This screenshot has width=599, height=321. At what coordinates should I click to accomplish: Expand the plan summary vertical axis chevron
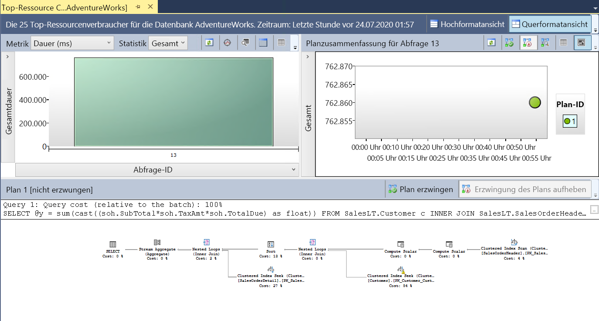(308, 56)
